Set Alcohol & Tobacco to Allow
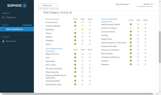This screenshot has width=161, height=95. [x=131, y=28]
